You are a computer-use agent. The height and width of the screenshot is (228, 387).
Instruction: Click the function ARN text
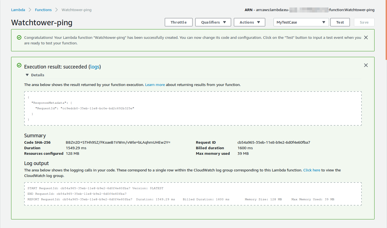coord(310,10)
